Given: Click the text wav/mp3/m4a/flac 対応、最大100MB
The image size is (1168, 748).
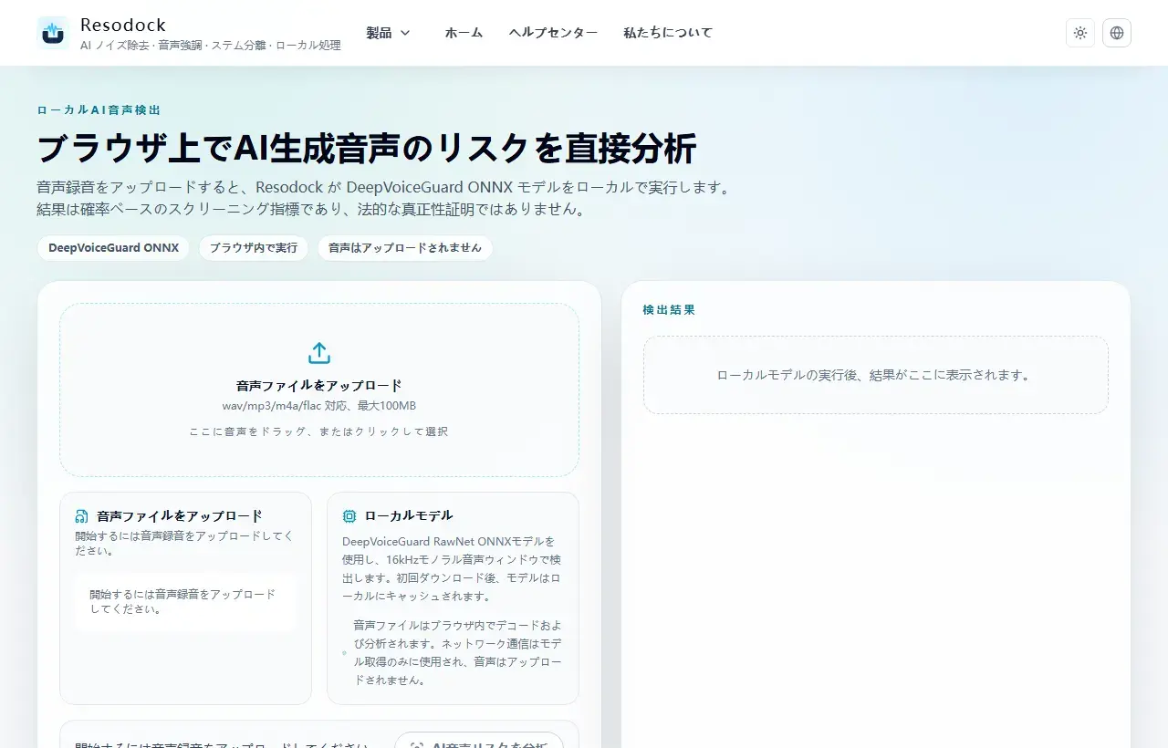Looking at the screenshot, I should [x=319, y=406].
